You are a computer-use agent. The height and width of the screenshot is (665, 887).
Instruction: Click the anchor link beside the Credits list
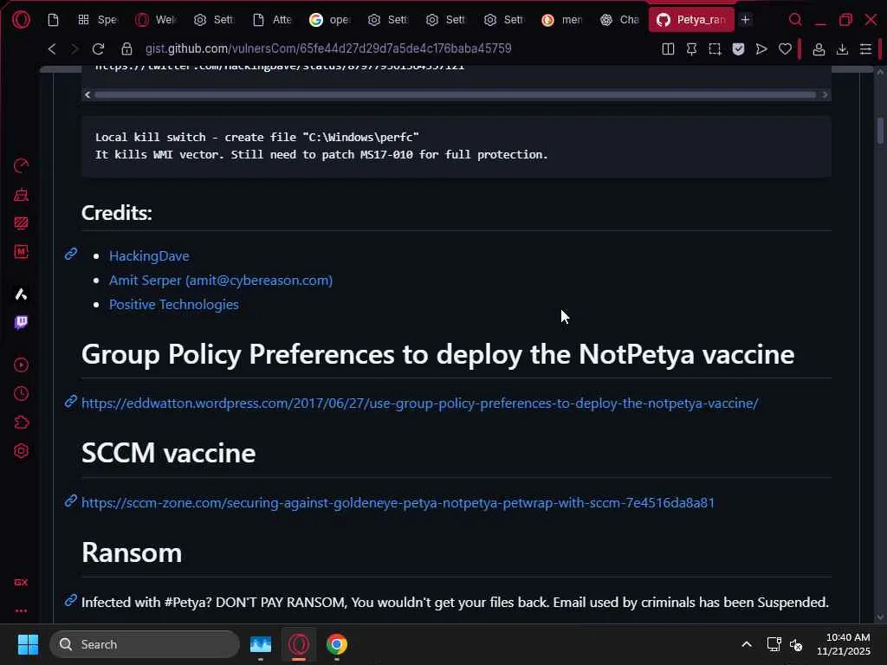tap(71, 254)
